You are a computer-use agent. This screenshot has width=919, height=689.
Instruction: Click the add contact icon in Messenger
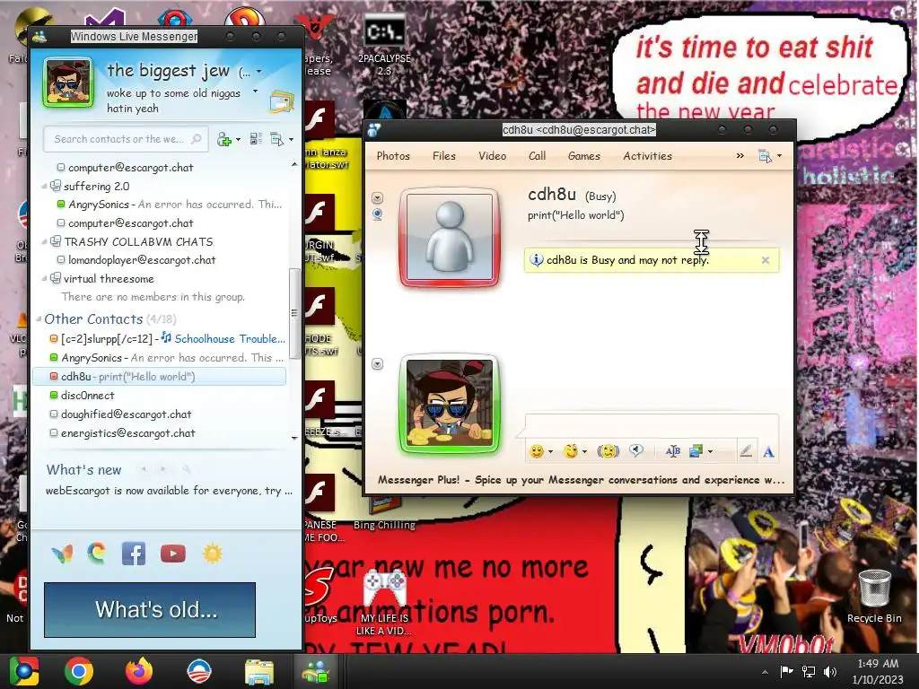223,139
